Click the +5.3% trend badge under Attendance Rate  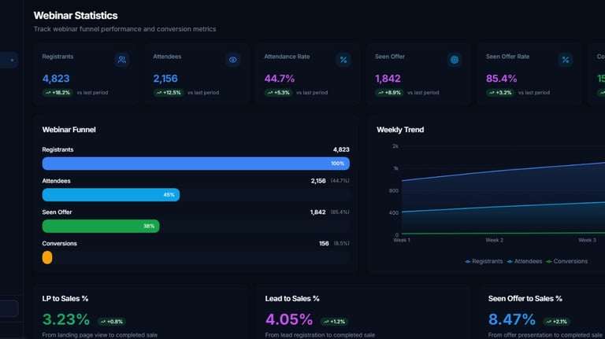(278, 93)
